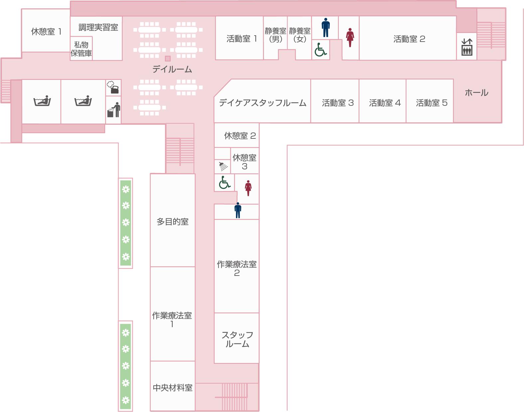The width and height of the screenshot is (524, 412).
Task: Click the lower flower bed garden strip
Action: tap(126, 366)
